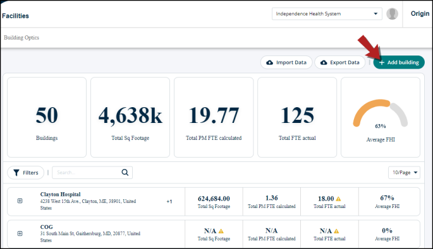Click the Import Data cloud icon
Screen dimensions: 433x249
269,62
